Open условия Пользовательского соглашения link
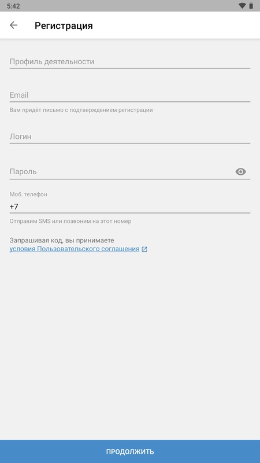 75,249
